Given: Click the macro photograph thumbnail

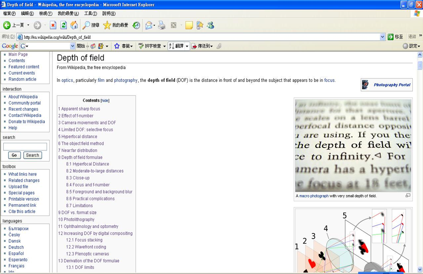Looking at the screenshot, I should 353,146.
